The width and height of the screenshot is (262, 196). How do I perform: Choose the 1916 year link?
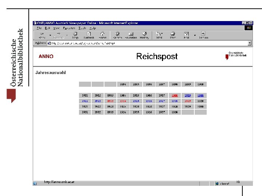coord(149,101)
